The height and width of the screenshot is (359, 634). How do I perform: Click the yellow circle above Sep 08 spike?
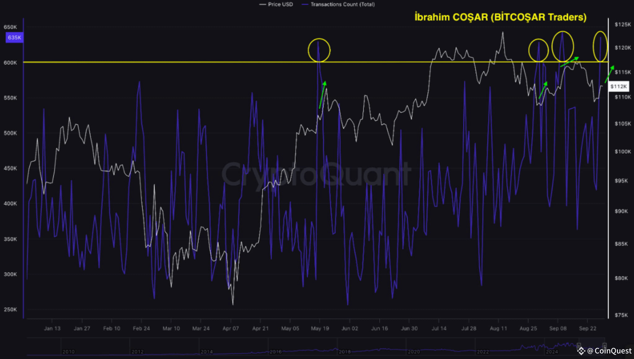(563, 46)
